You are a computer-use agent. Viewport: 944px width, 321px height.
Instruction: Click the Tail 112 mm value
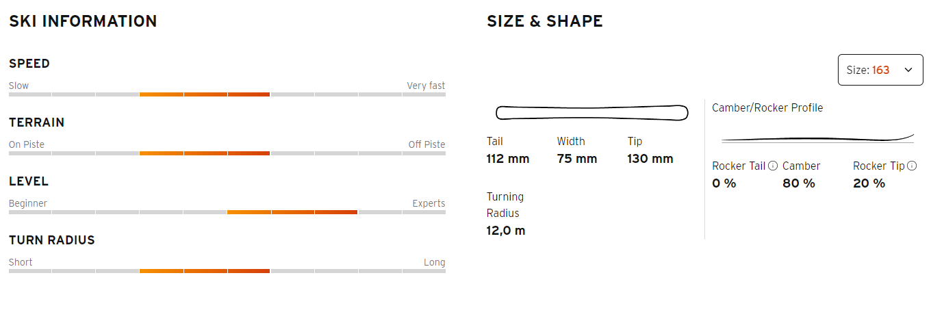(x=508, y=159)
